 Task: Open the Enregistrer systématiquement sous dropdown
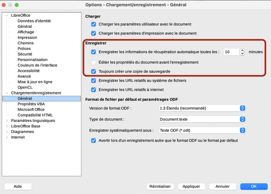[x=202, y=130]
